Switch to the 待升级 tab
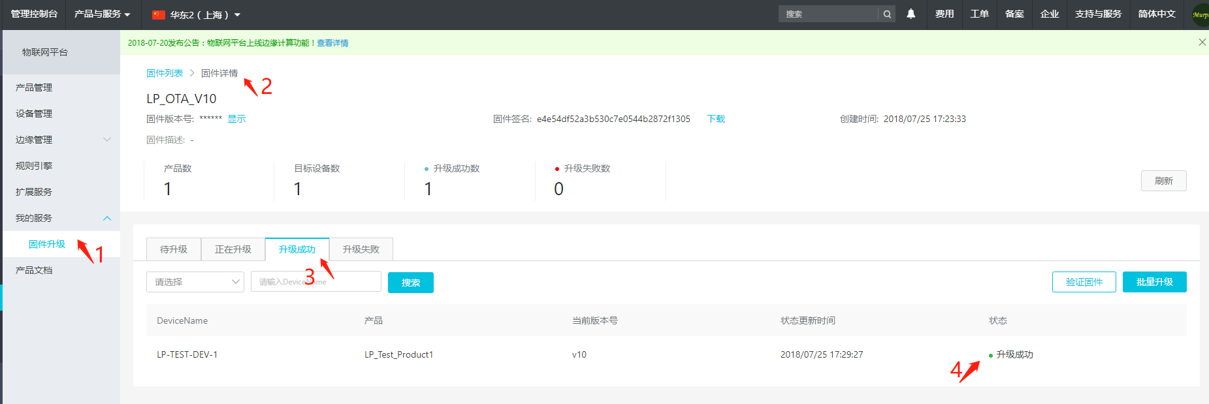 174,249
